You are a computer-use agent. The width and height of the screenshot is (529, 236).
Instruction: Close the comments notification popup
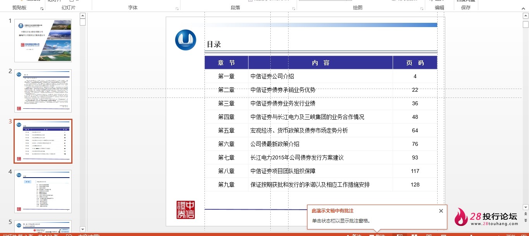[441, 211]
